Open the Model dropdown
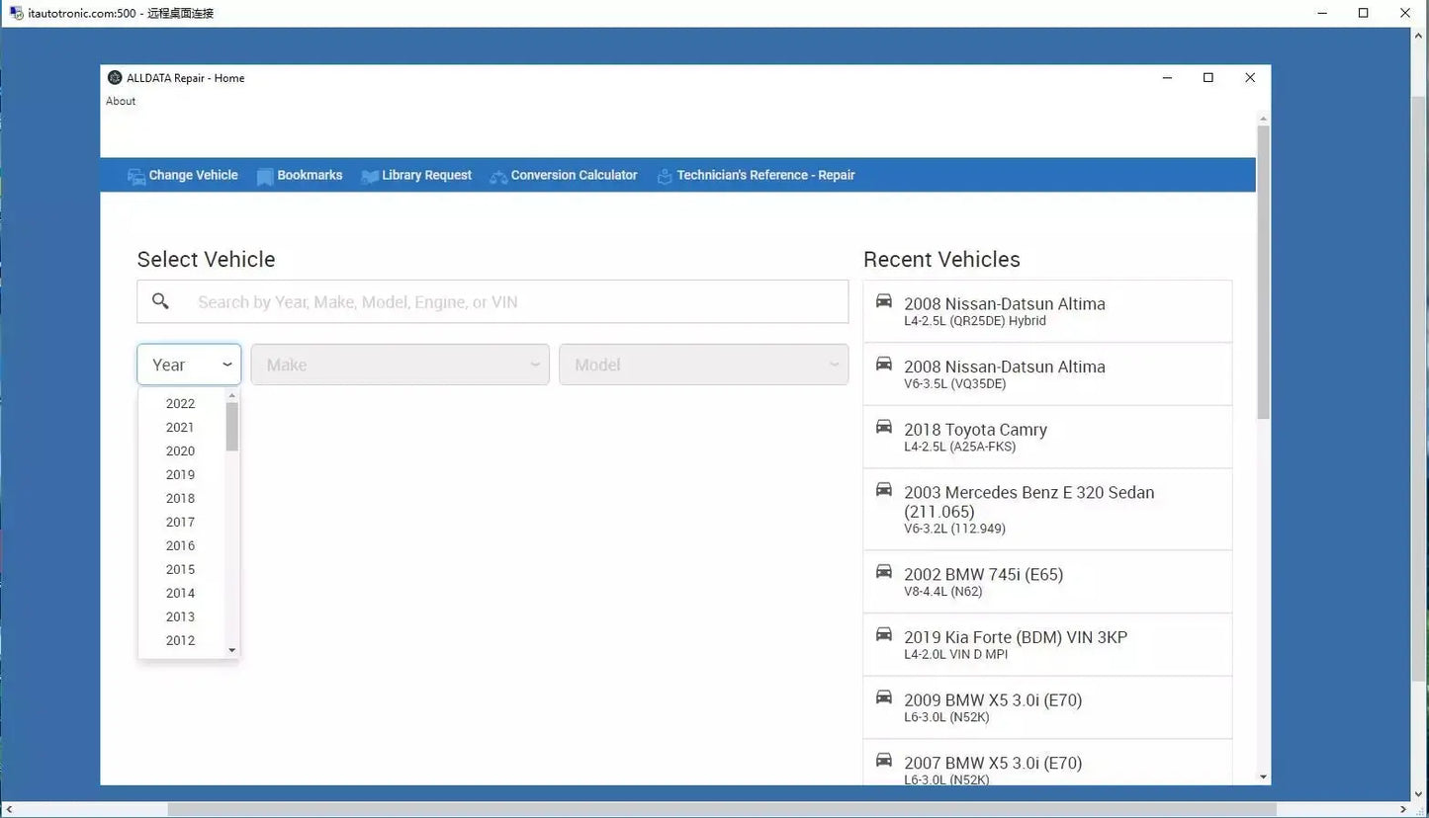The height and width of the screenshot is (818, 1429). click(703, 364)
